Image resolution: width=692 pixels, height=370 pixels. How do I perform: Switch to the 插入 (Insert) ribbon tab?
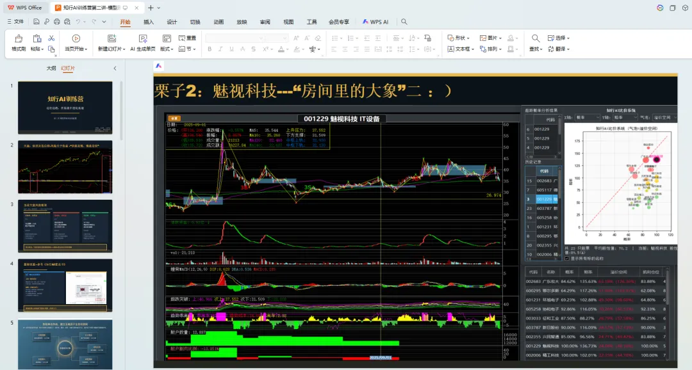149,22
